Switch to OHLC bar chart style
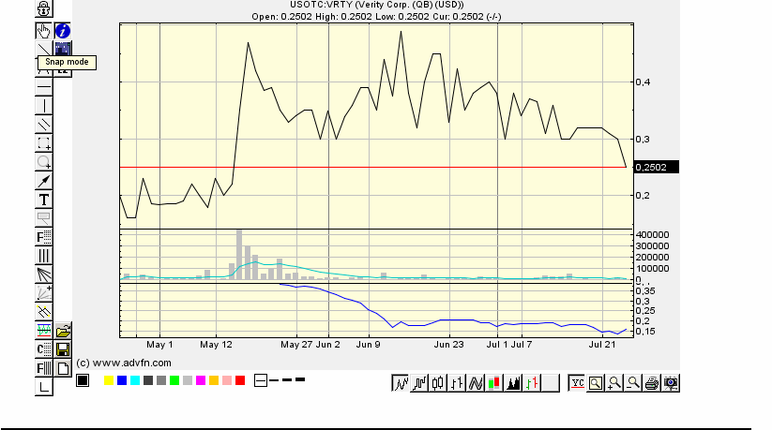The height and width of the screenshot is (430, 772). click(x=457, y=383)
